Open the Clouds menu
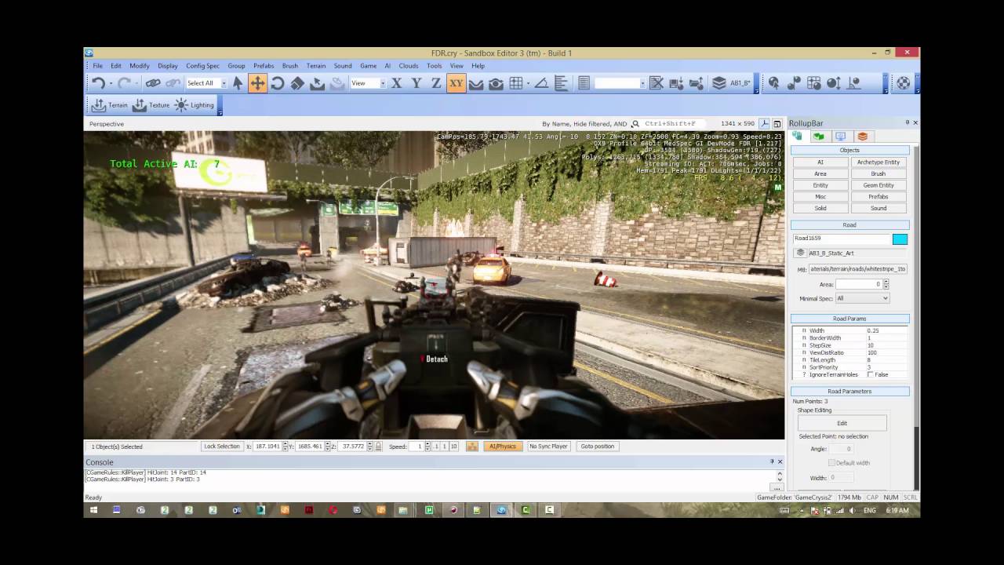1004x565 pixels. tap(409, 66)
